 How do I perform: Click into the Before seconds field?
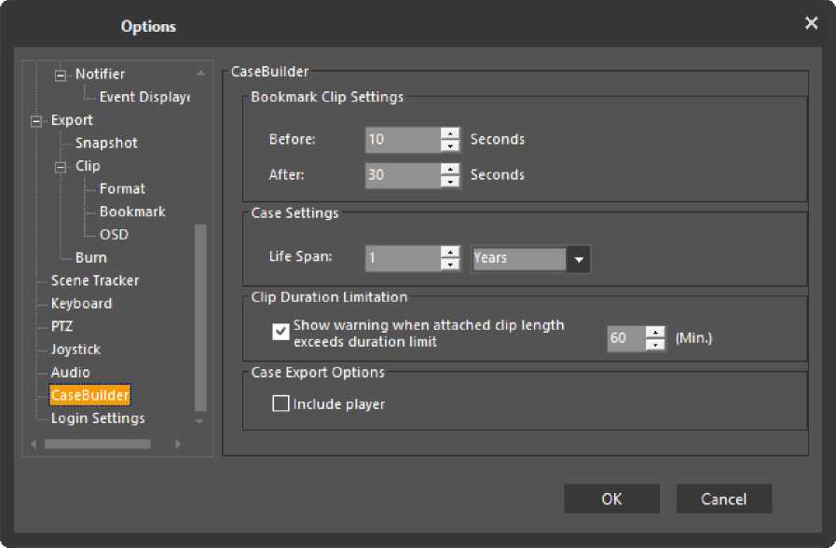click(x=402, y=140)
